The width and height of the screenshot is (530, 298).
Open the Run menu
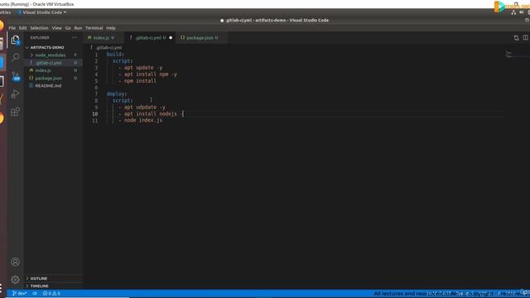pyautogui.click(x=78, y=28)
